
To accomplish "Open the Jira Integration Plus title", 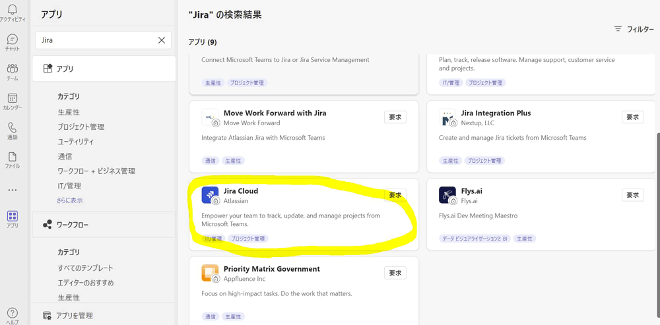I will (x=496, y=113).
